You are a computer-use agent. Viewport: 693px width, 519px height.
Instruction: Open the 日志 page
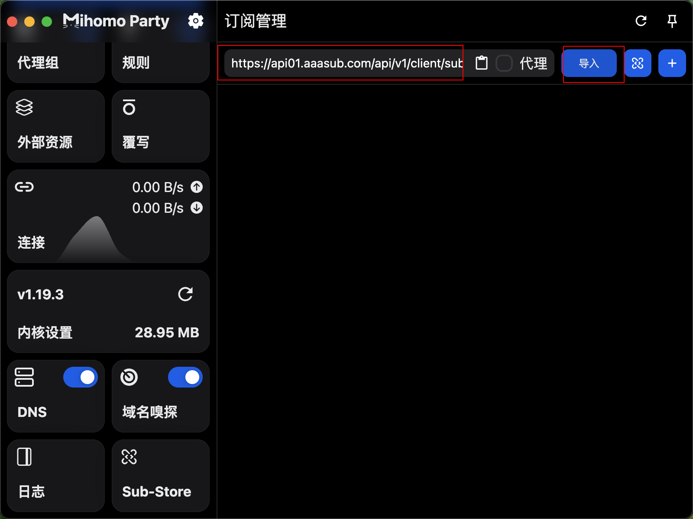pyautogui.click(x=56, y=476)
